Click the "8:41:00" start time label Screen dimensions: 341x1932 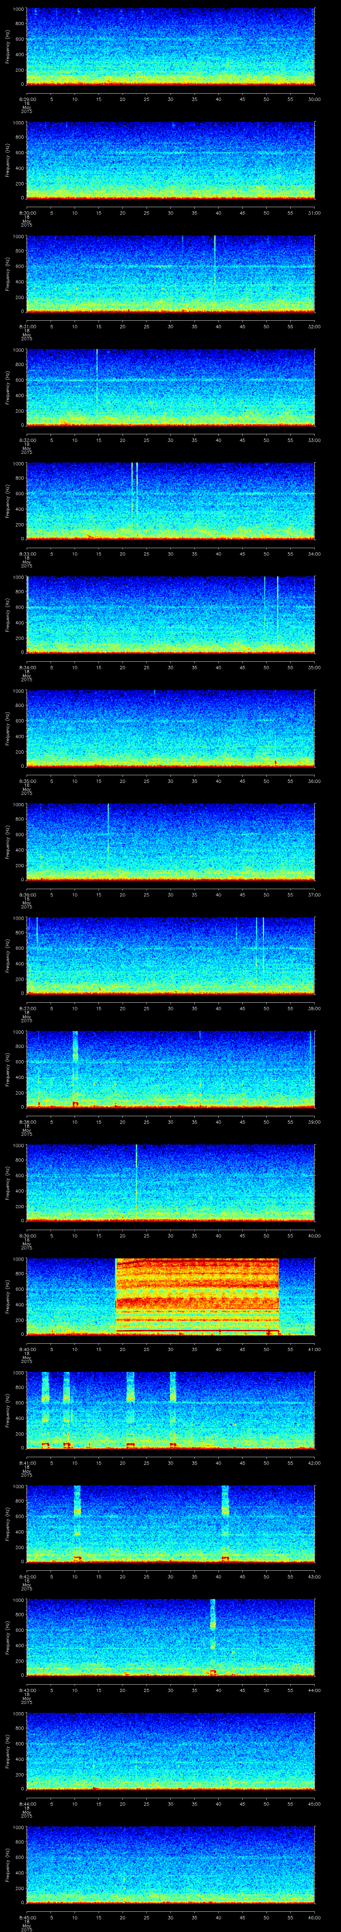click(x=27, y=1463)
